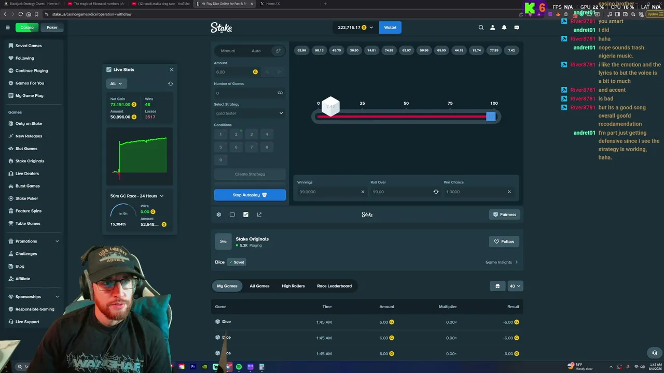Toggle theatre mode icon below the game
664x373 pixels.
pyautogui.click(x=232, y=214)
